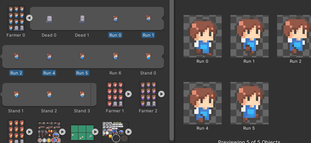Click the Run 4 preview image in preview pane
Image resolution: width=311 pixels, height=143 pixels.
[x=202, y=101]
